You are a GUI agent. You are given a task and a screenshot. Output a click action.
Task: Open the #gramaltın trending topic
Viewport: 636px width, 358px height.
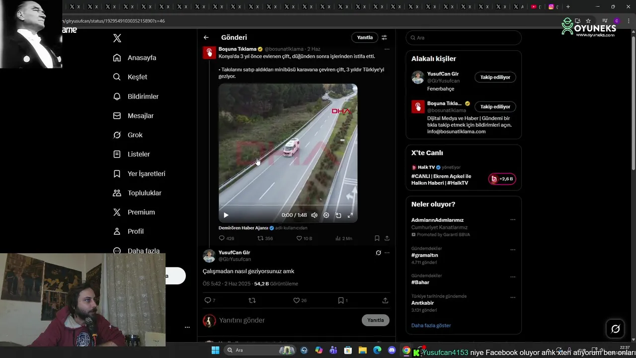click(x=425, y=255)
